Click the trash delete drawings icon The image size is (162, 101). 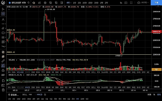coord(3,90)
